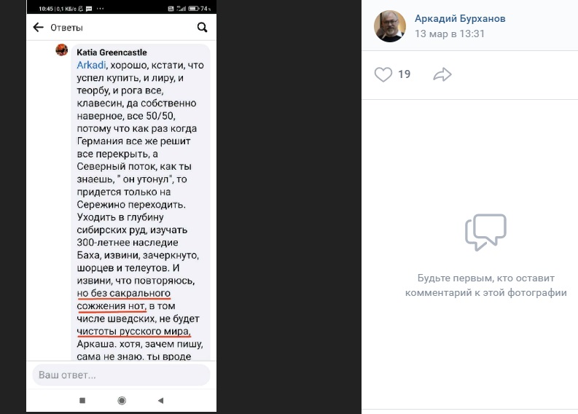Screen dimensions: 578x414
Task: Open the Аркадий Бурханов name link
Action: pyautogui.click(x=460, y=18)
